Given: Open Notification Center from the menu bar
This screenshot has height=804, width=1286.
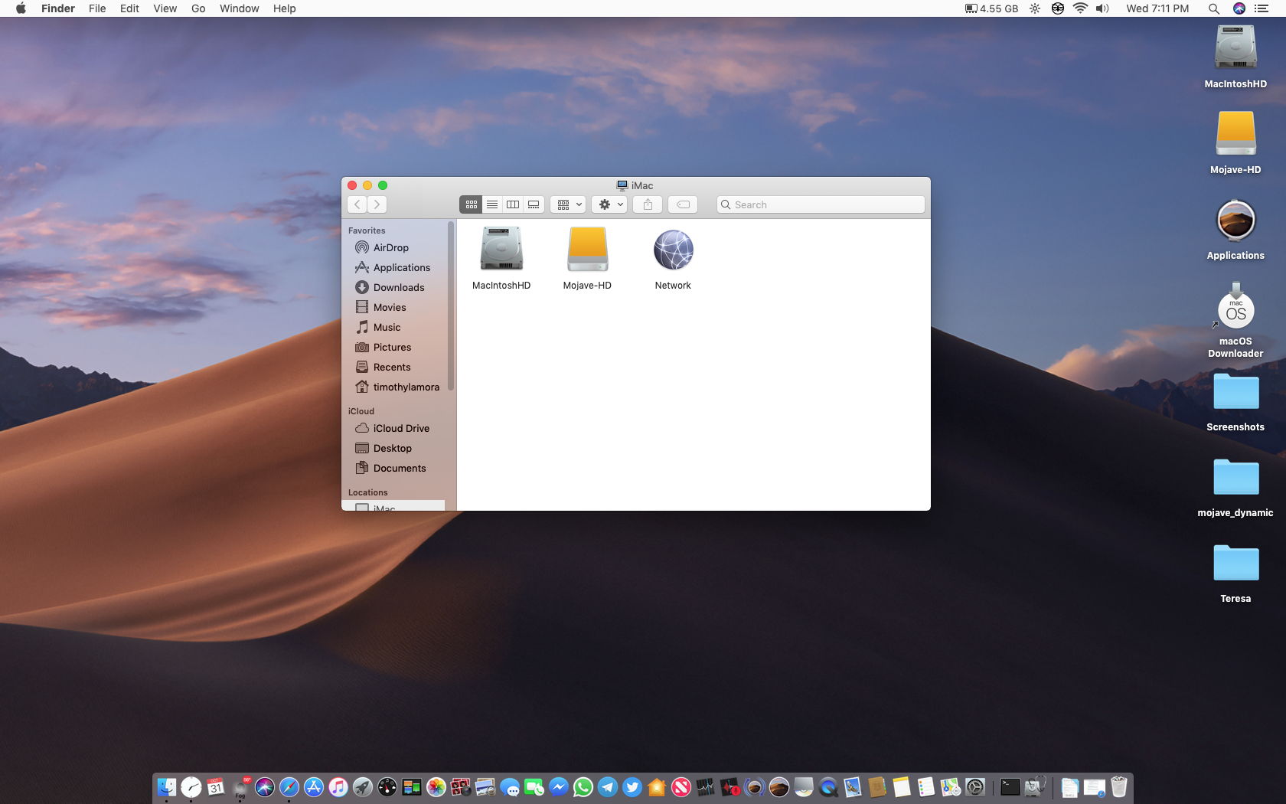Looking at the screenshot, I should click(x=1261, y=8).
